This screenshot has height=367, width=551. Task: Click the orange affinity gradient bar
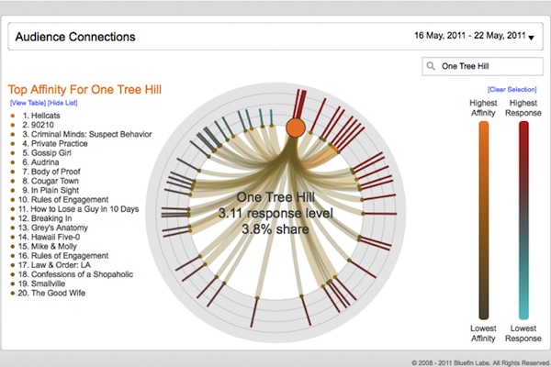[x=483, y=220]
